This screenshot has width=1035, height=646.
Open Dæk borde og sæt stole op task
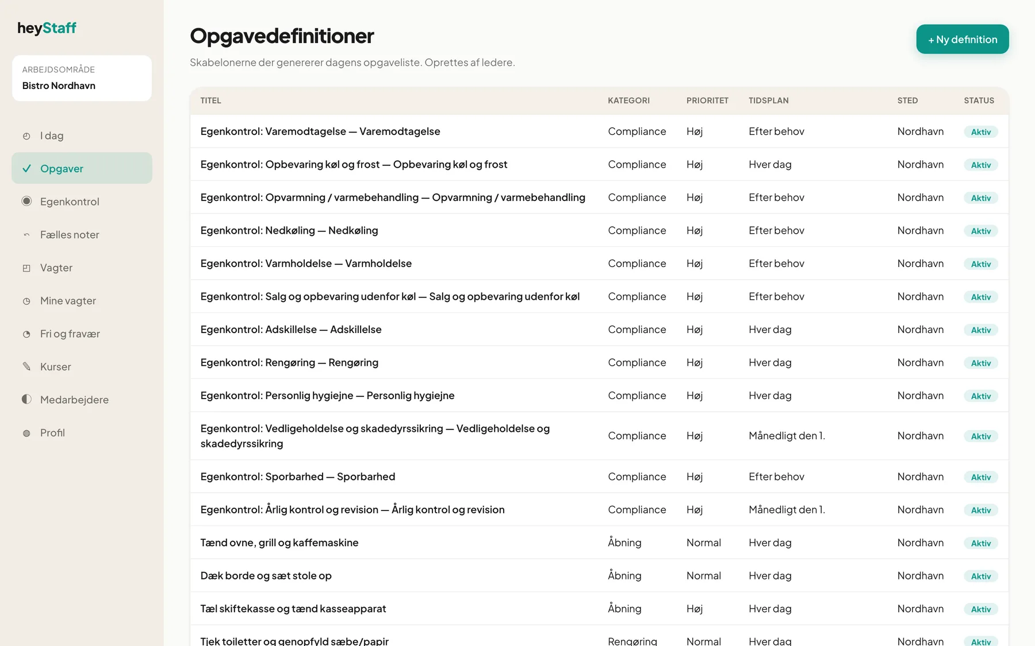click(599, 576)
